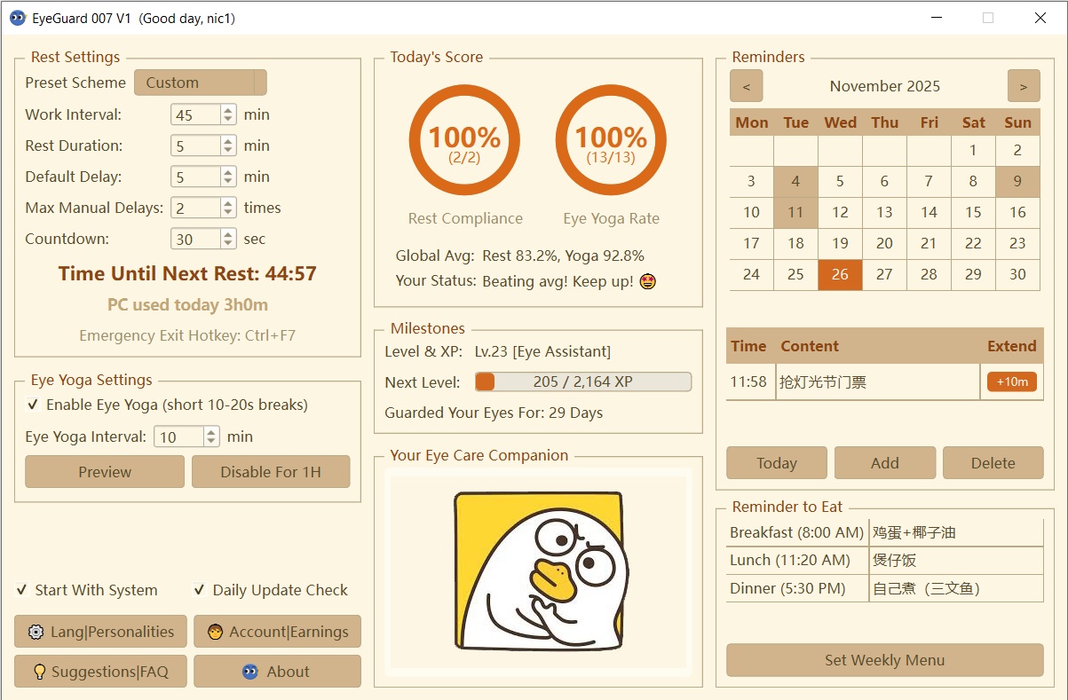Disable the Daily Update Check option
The width and height of the screenshot is (1068, 700).
201,589
